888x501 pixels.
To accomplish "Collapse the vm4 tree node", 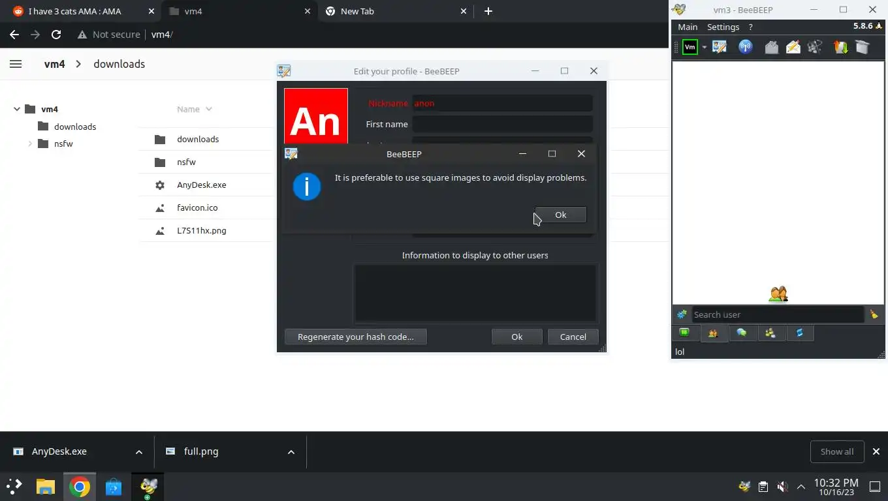I will click(17, 109).
